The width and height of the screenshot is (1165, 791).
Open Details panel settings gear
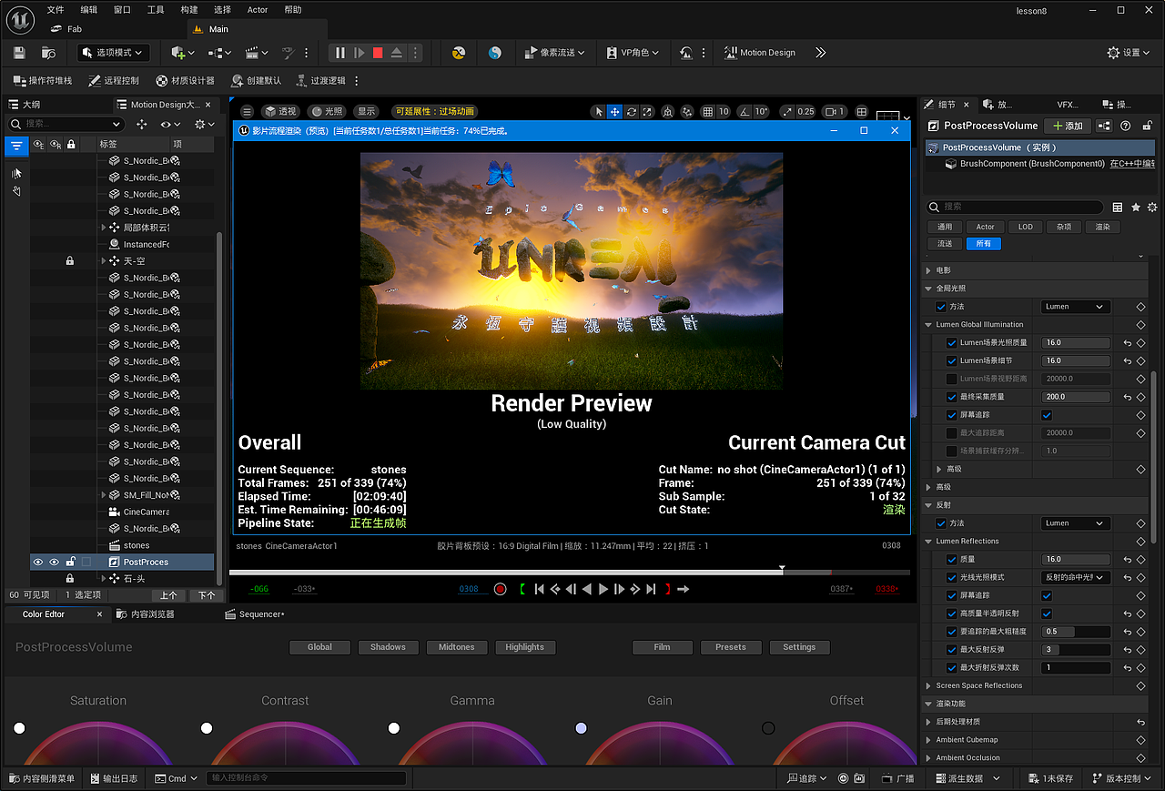(x=1152, y=208)
